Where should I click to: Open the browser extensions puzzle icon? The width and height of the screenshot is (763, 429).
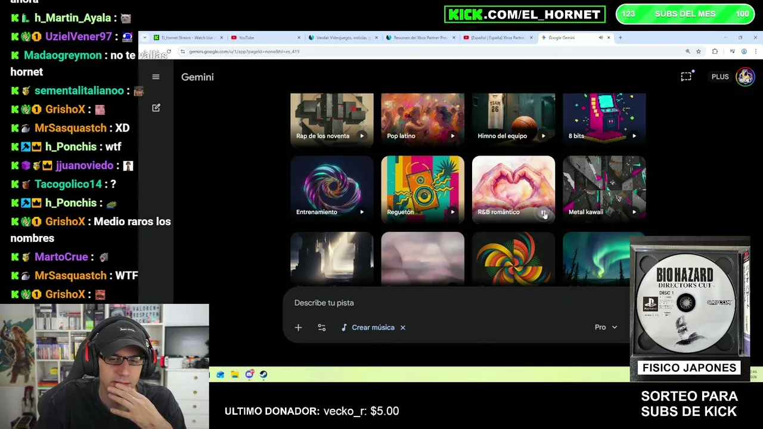pyautogui.click(x=715, y=51)
